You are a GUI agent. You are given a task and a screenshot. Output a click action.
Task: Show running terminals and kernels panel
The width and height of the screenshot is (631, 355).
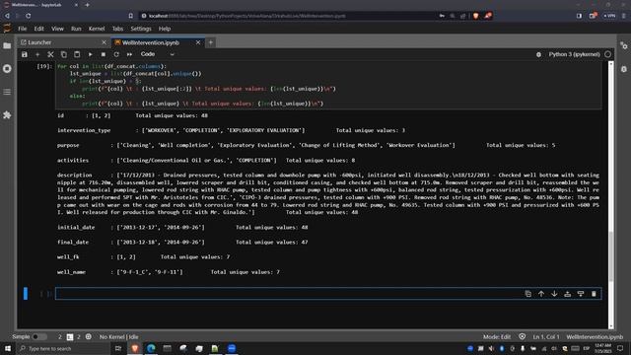tap(7, 69)
